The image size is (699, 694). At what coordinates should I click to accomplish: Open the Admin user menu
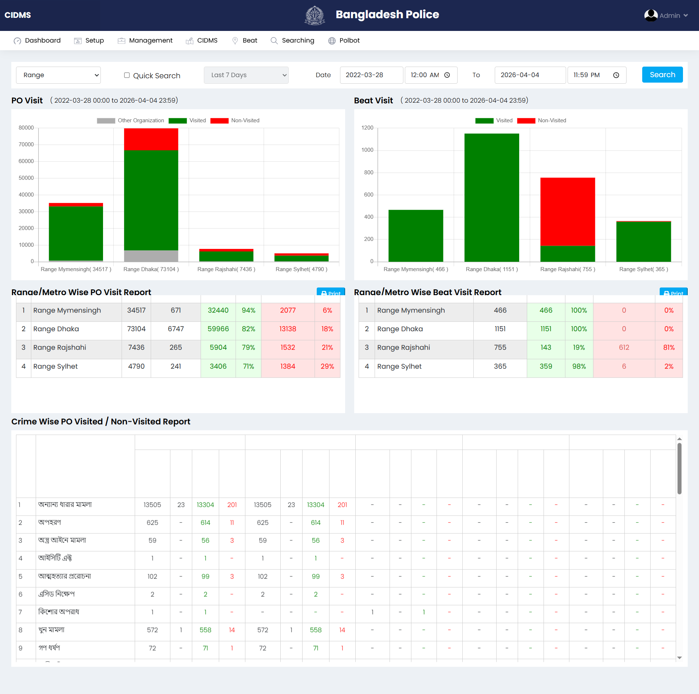point(666,16)
